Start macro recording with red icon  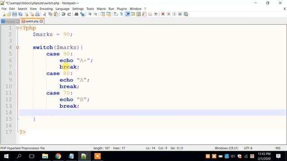[x=163, y=14]
